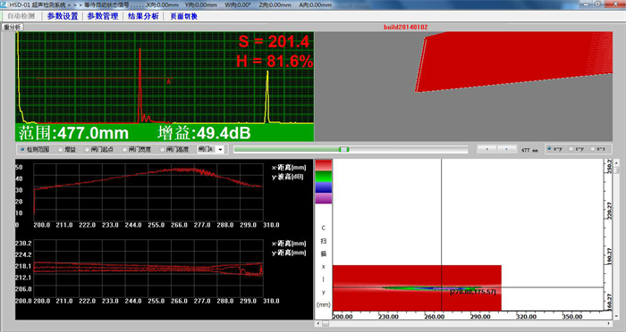626x332 pixels.
Task: Open the 闸门A gate dropdown
Action: (210, 149)
